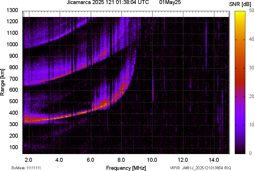The image size is (254, 171).
Task: Click the RxMask 11111111 text
Action: (26, 168)
